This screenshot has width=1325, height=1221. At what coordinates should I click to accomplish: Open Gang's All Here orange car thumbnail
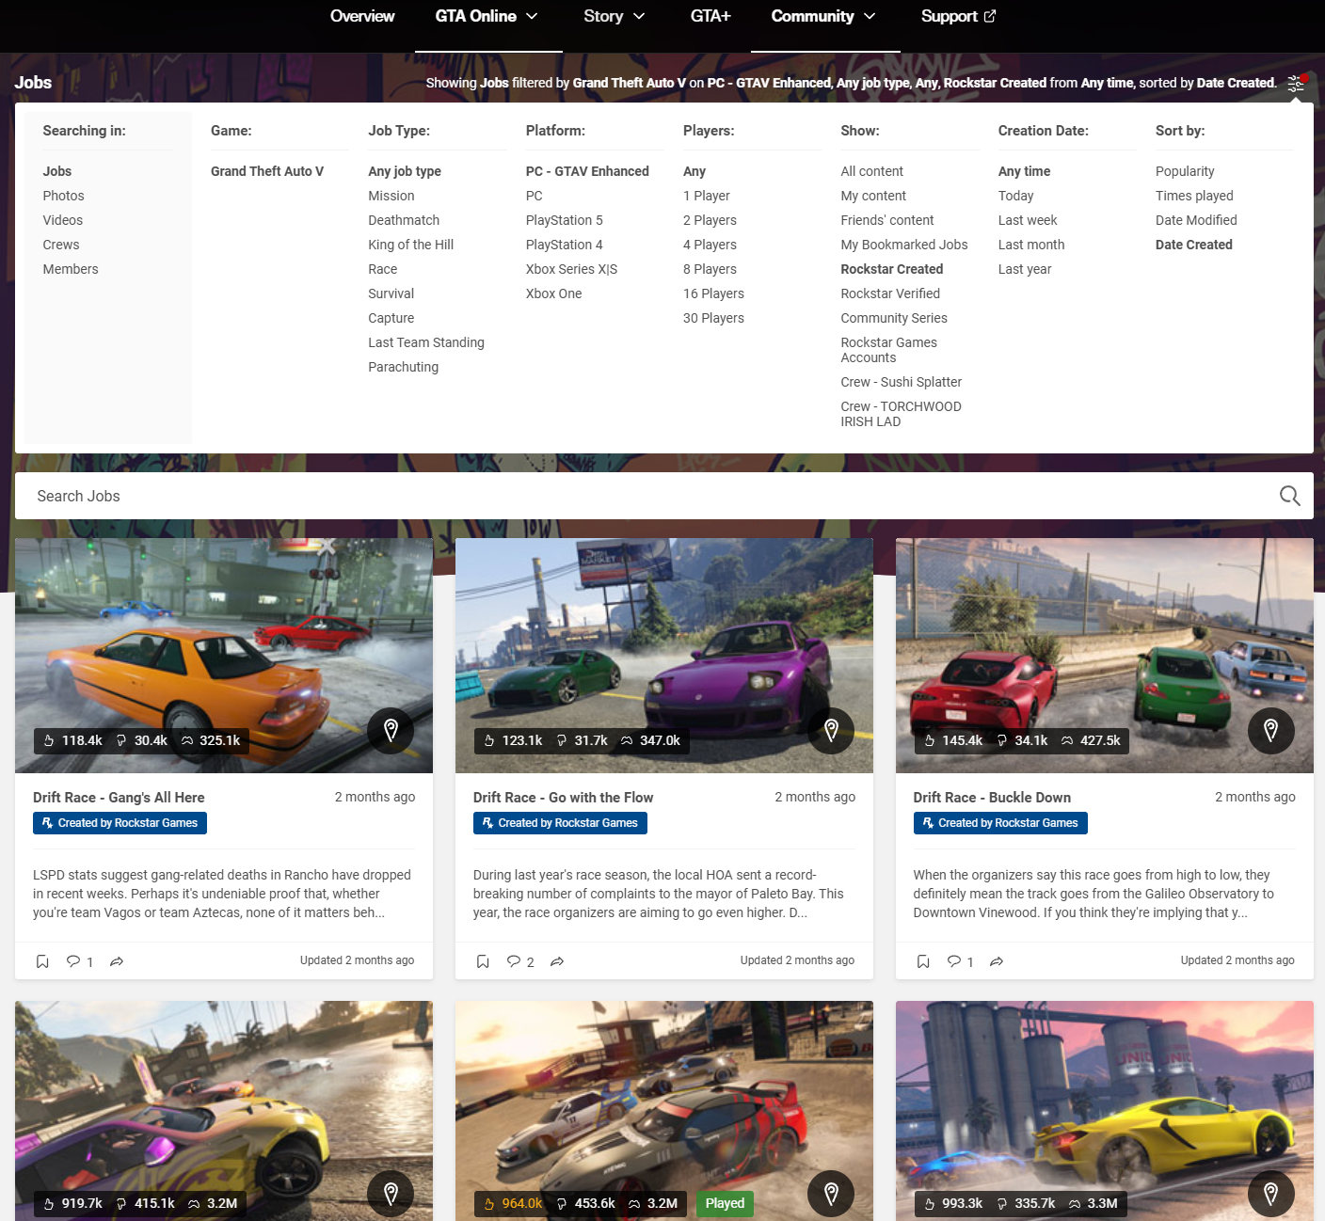pos(224,656)
